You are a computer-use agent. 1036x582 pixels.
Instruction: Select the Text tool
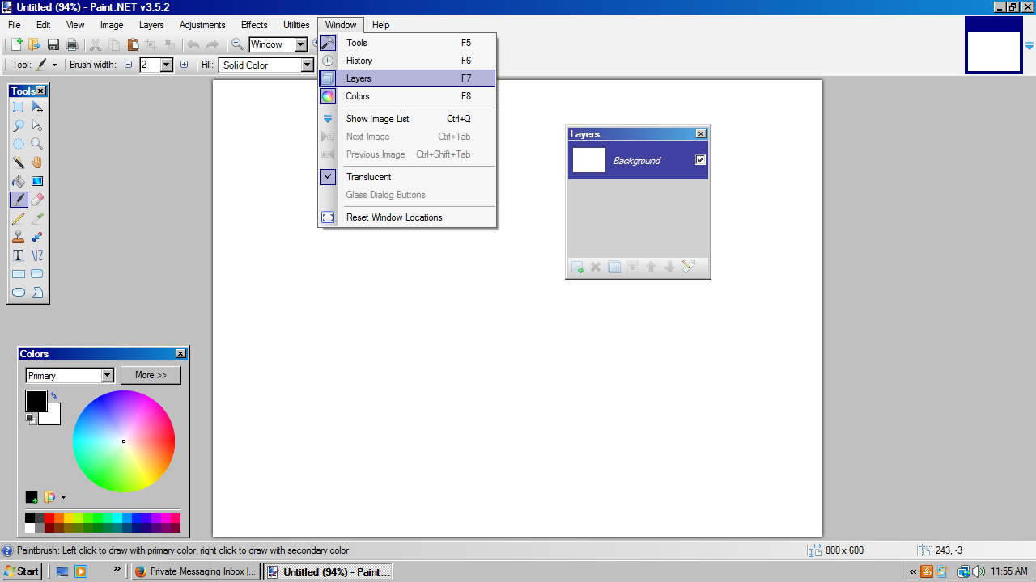(18, 255)
